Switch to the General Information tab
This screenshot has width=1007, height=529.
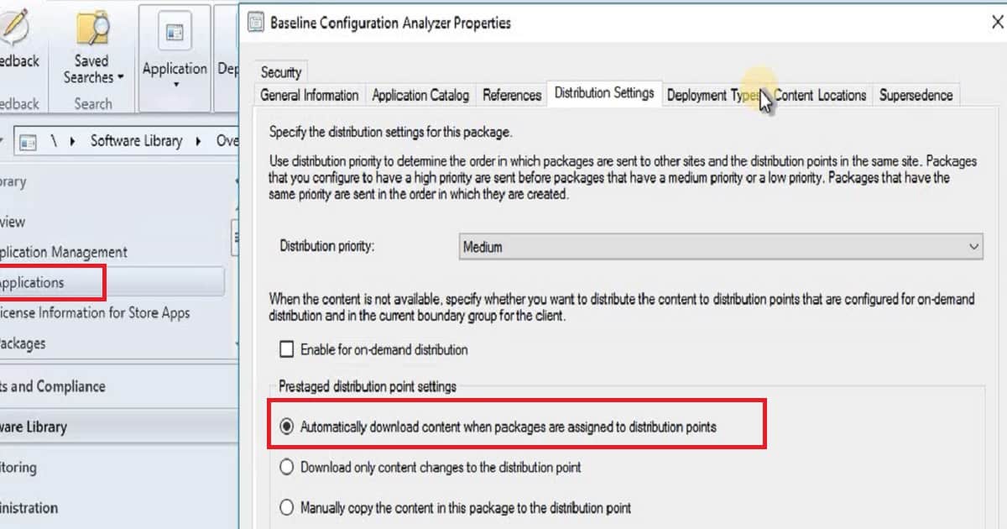pyautogui.click(x=310, y=95)
